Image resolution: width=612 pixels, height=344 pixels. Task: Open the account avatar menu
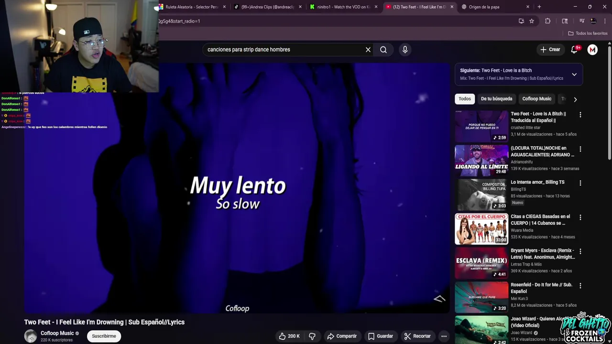pos(592,50)
